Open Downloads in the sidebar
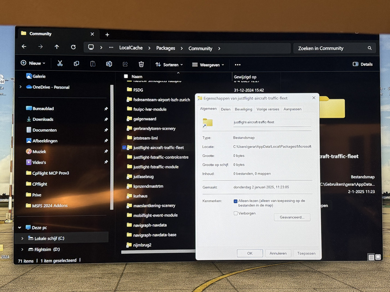The image size is (390, 292). pos(40,119)
